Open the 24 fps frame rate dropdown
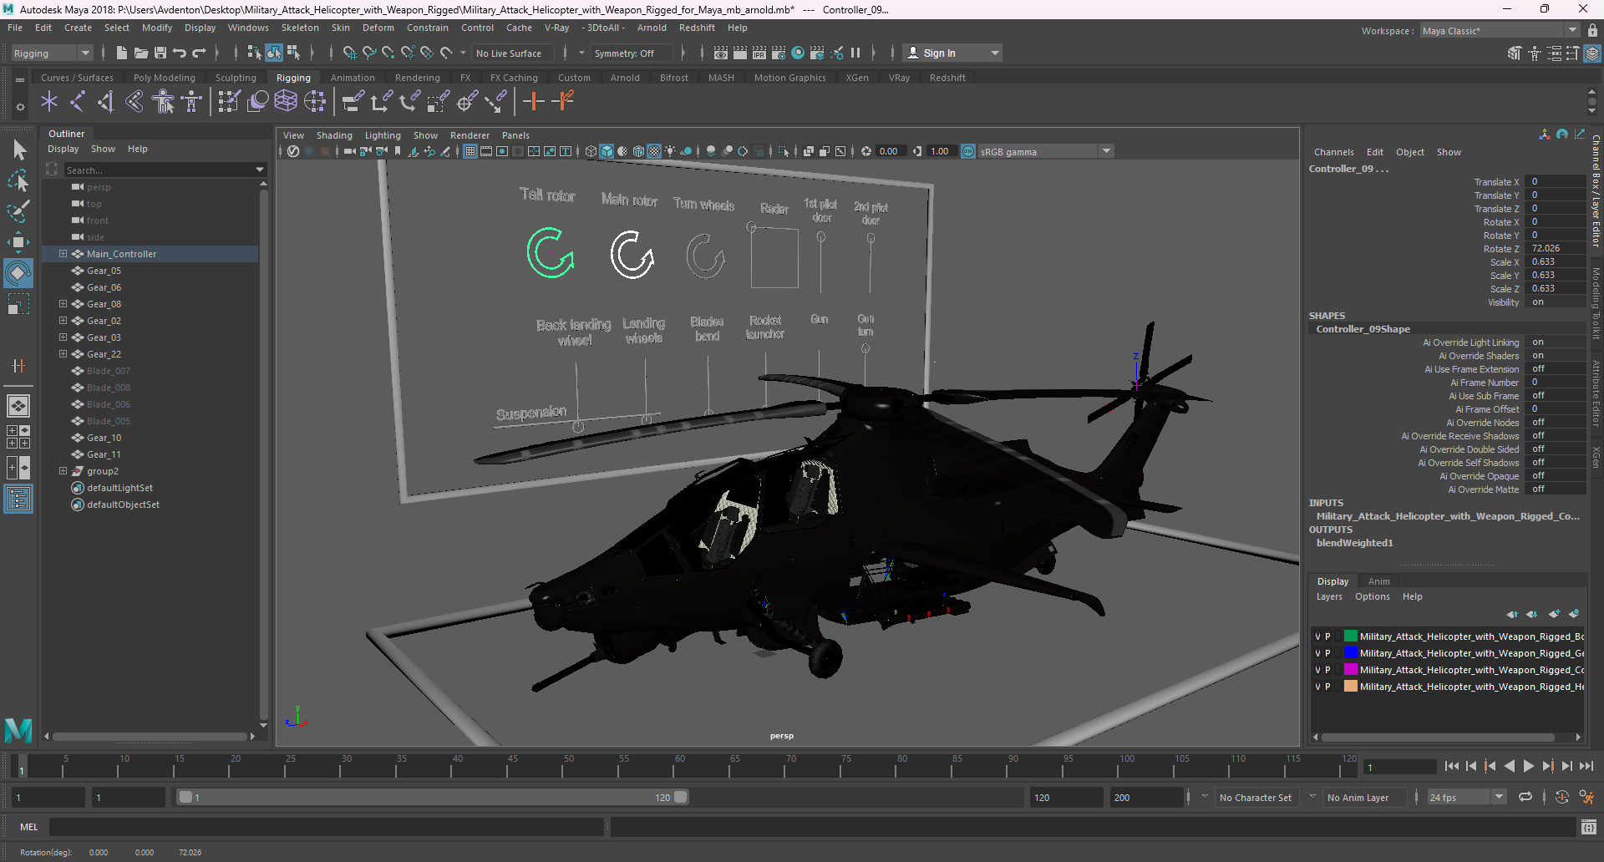Viewport: 1604px width, 862px height. pyautogui.click(x=1466, y=798)
